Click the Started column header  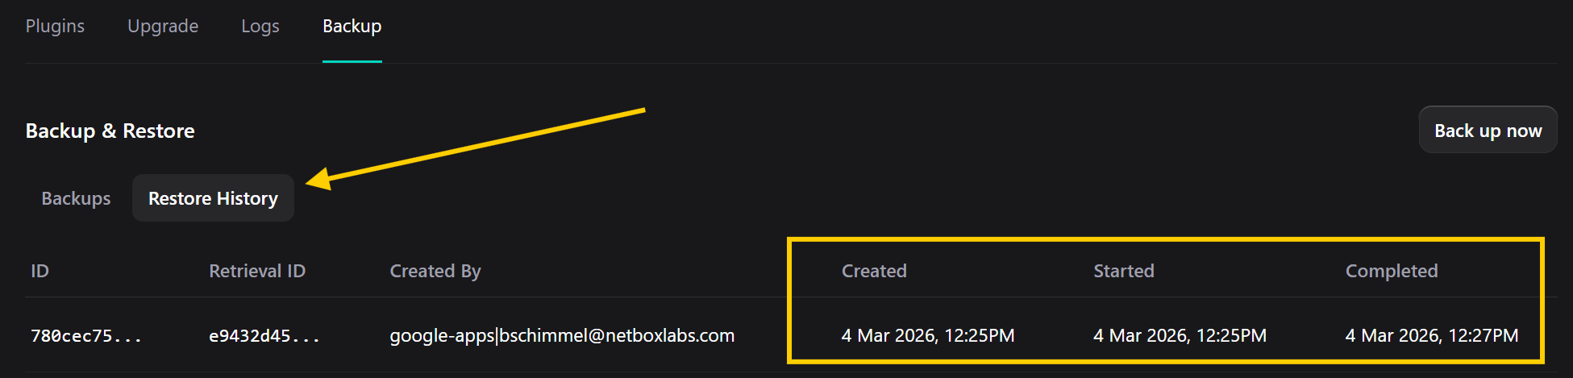pyautogui.click(x=1124, y=271)
